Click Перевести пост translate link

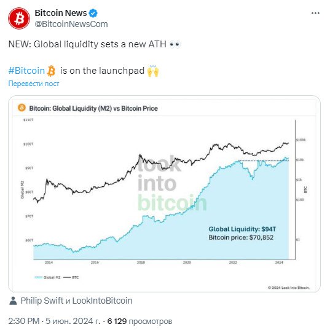pos(34,84)
